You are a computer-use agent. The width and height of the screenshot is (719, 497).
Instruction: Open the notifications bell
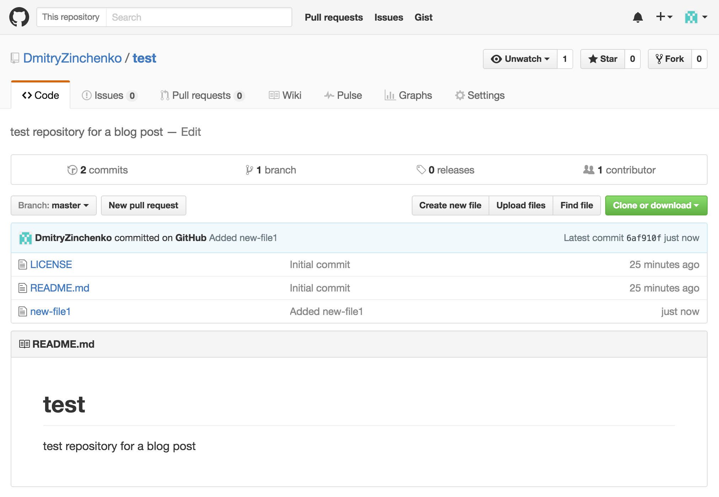point(638,17)
